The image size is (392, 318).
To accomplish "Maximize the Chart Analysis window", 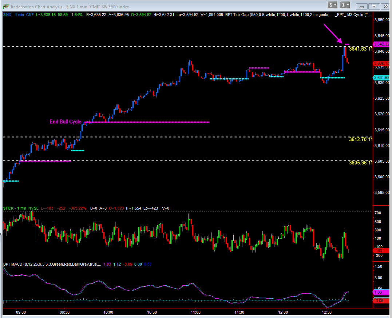I will [373, 6].
